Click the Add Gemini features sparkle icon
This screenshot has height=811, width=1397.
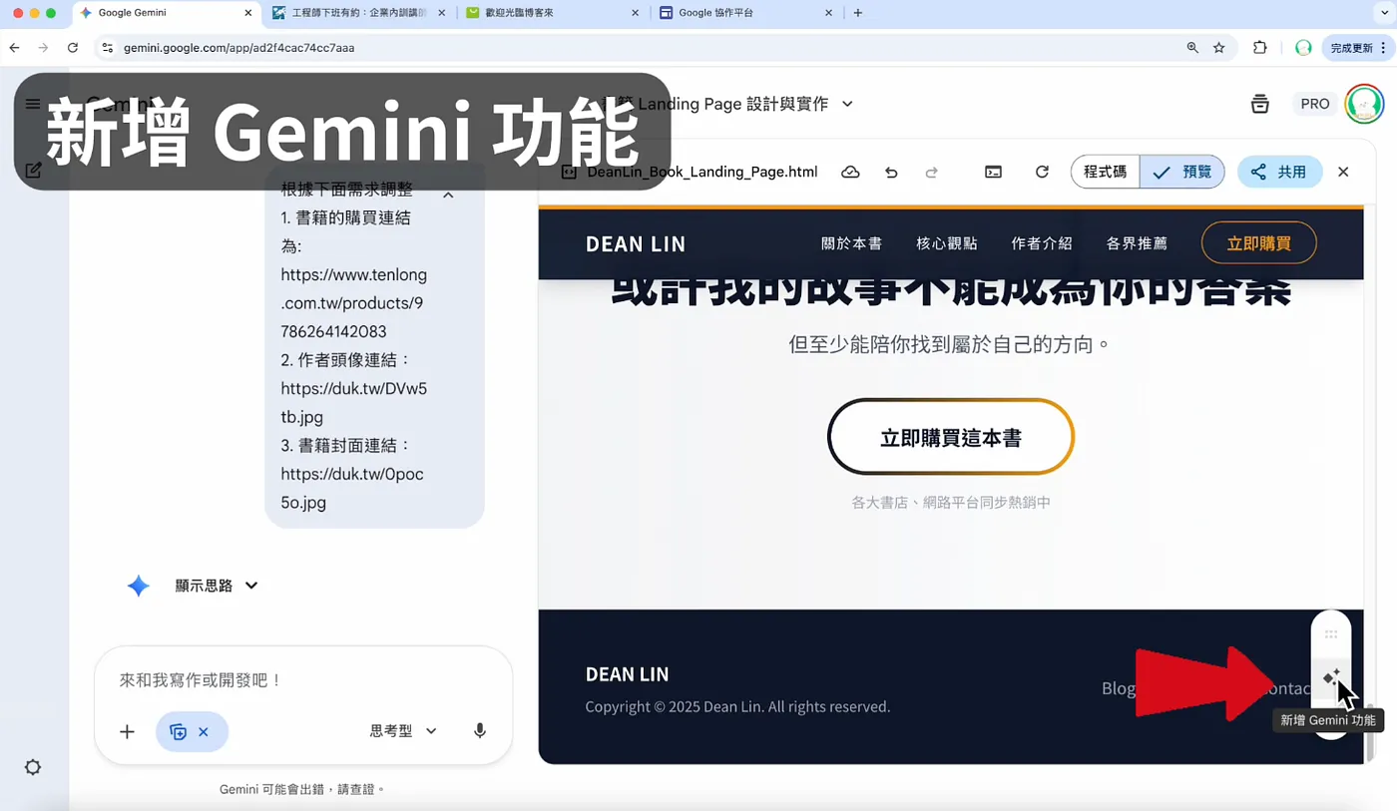pyautogui.click(x=1331, y=678)
